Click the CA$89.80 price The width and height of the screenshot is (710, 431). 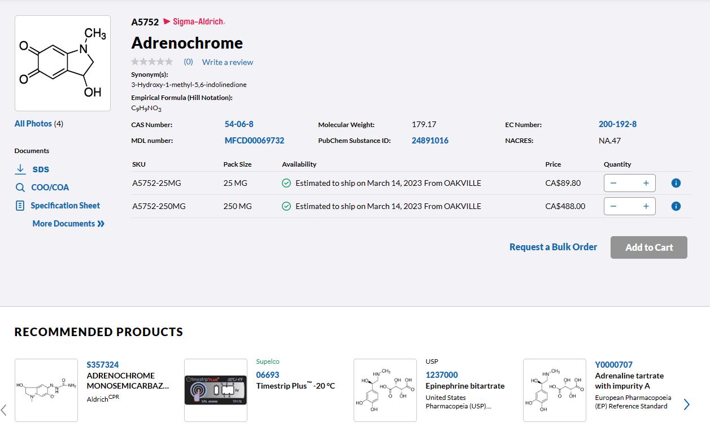coord(563,183)
